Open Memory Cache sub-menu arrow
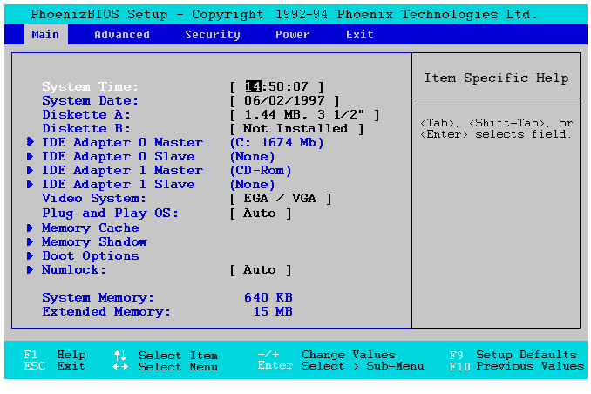 click(x=31, y=228)
